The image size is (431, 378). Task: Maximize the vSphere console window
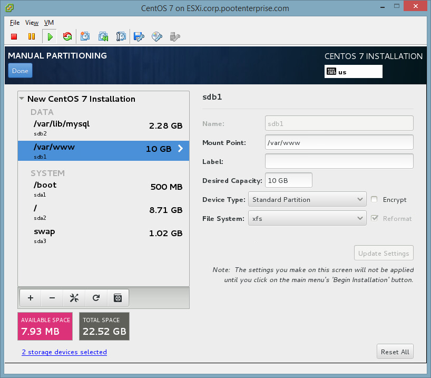(x=396, y=6)
